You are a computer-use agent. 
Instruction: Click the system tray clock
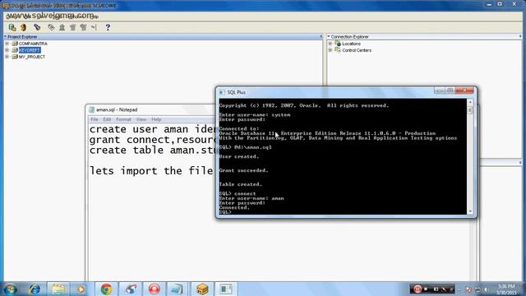point(506,289)
